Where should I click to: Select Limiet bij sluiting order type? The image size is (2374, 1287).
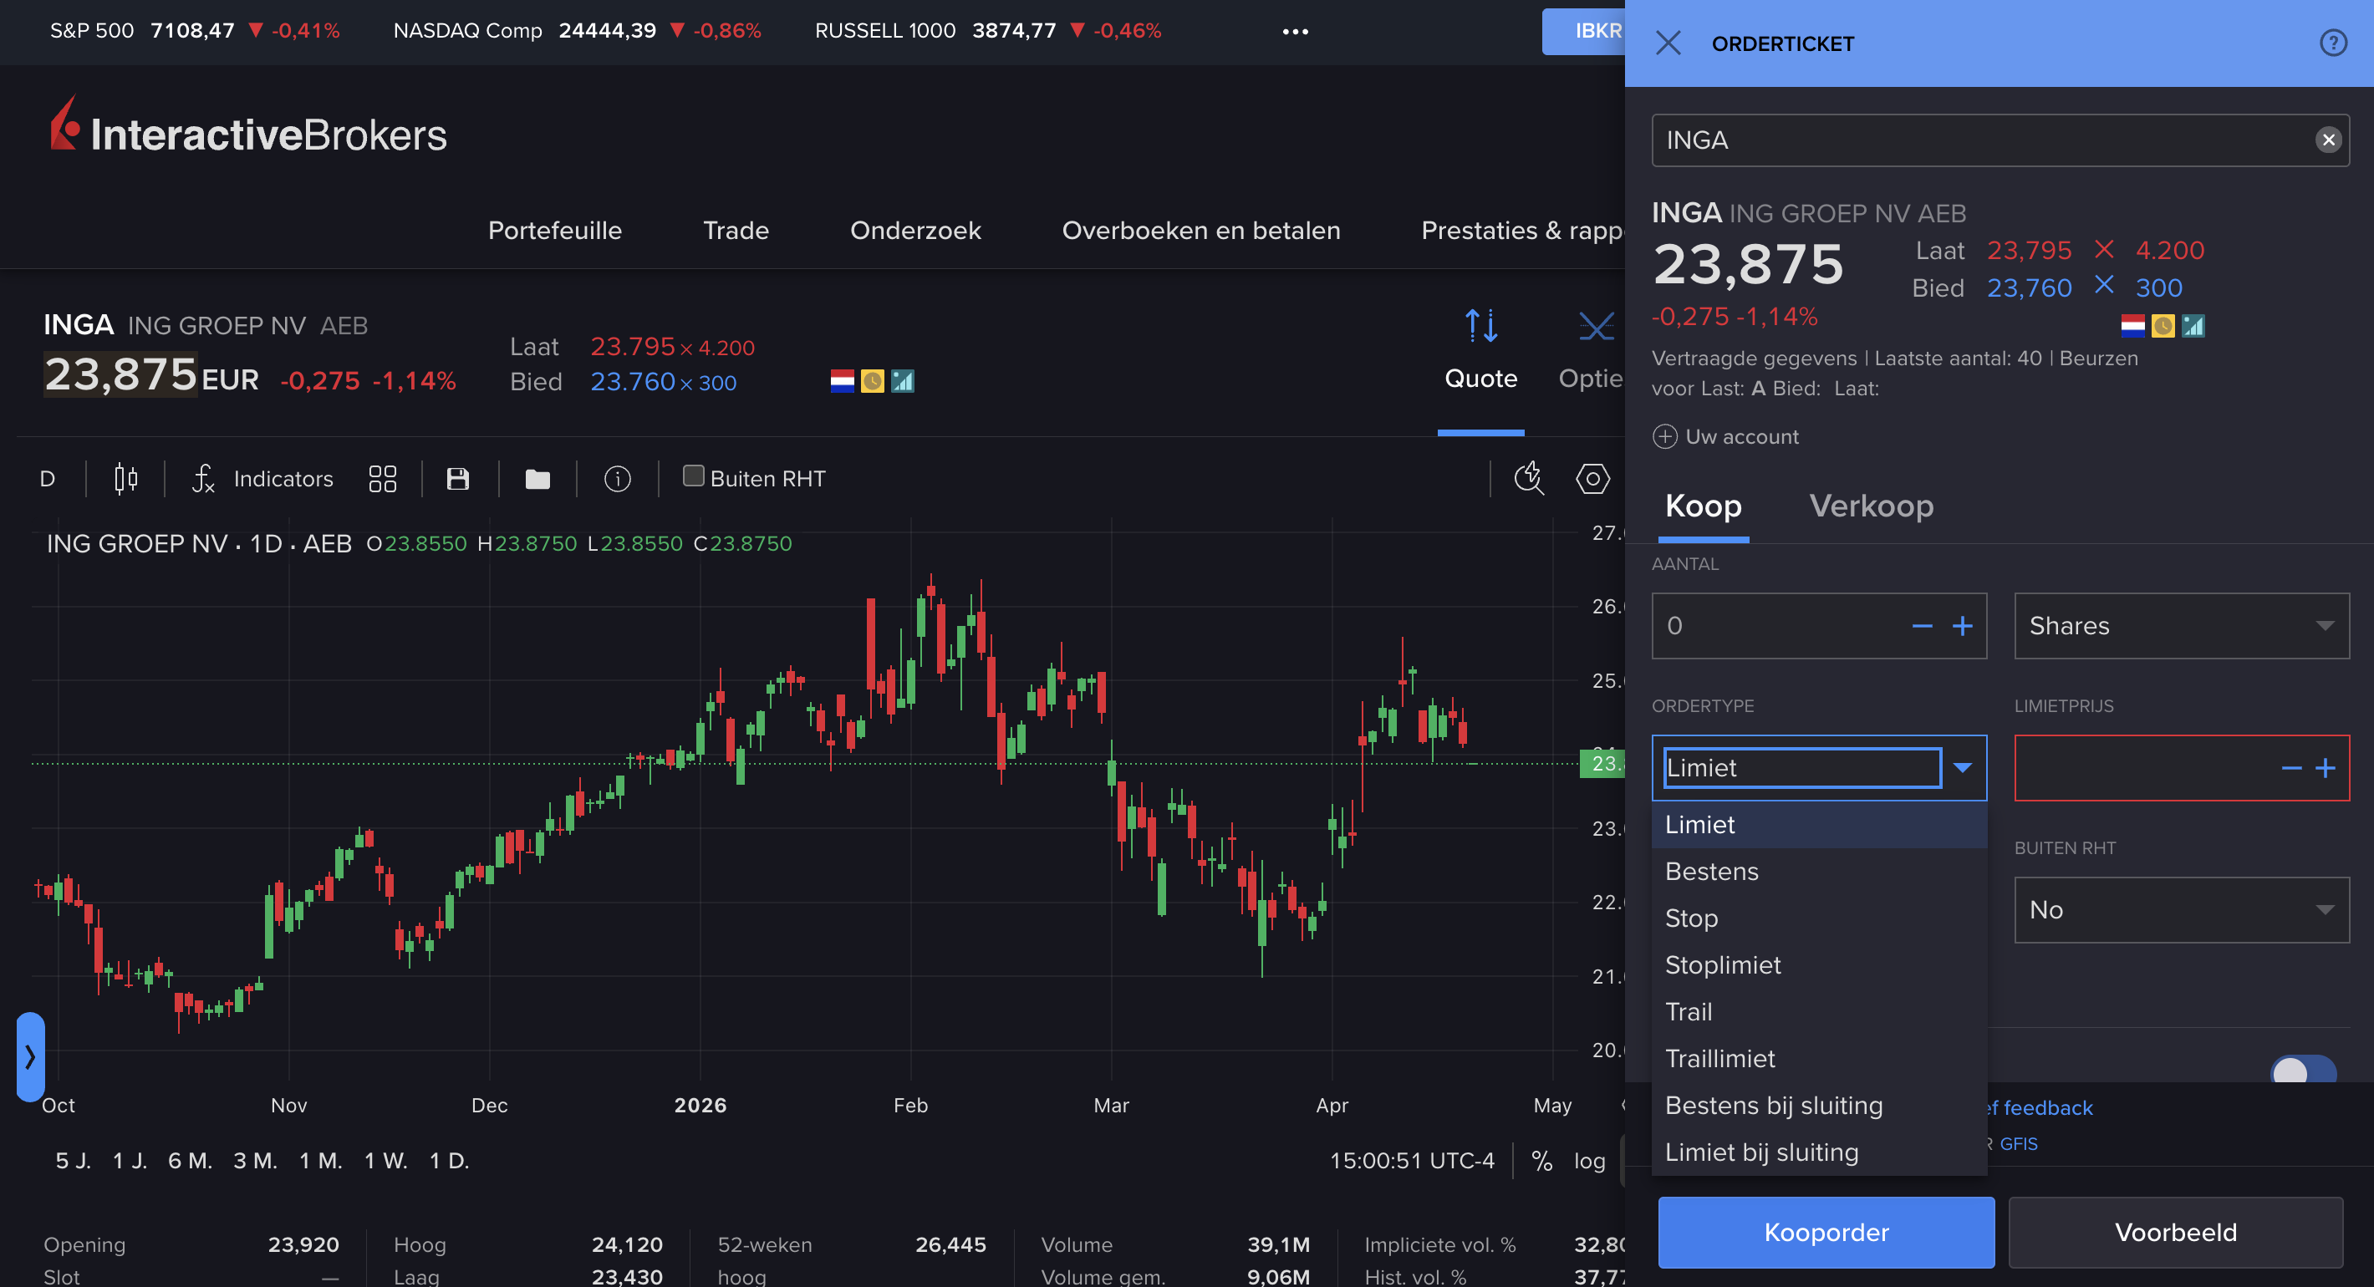tap(1819, 1152)
